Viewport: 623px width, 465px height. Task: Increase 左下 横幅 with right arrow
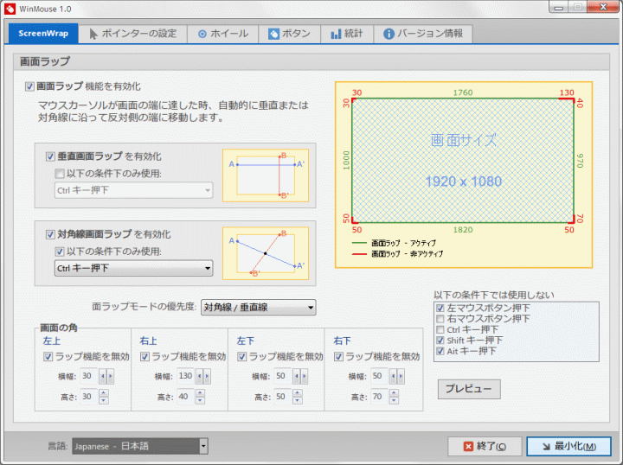point(305,376)
